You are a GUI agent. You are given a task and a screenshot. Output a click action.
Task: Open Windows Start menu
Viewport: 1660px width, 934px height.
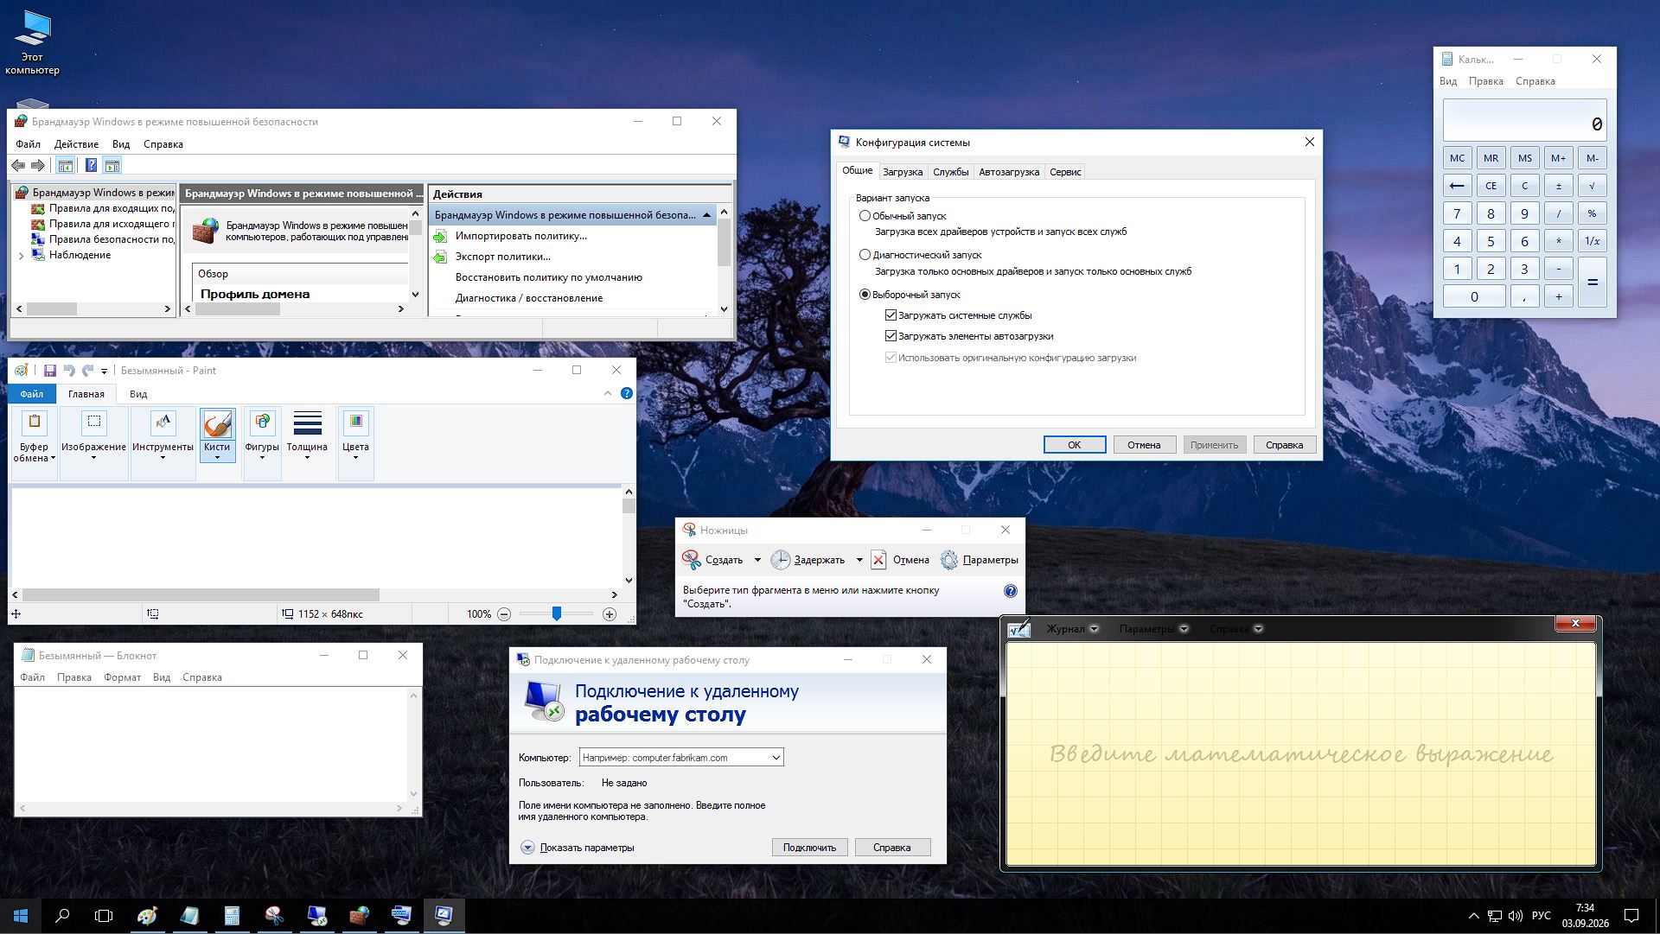(21, 915)
